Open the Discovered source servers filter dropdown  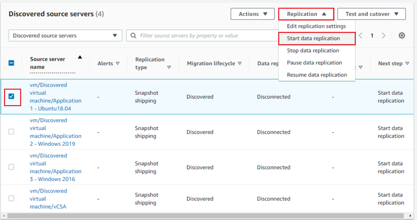pos(65,35)
